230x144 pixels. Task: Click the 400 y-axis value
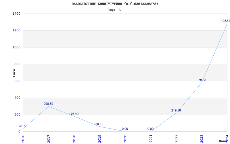pyautogui.click(x=17, y=98)
